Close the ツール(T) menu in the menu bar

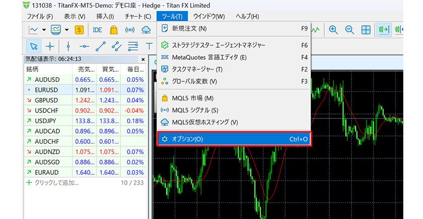click(172, 17)
